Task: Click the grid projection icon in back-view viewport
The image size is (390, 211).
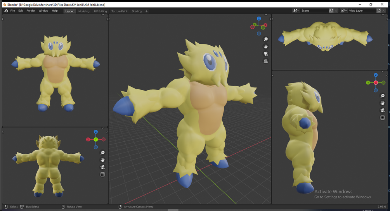Action: click(x=102, y=174)
